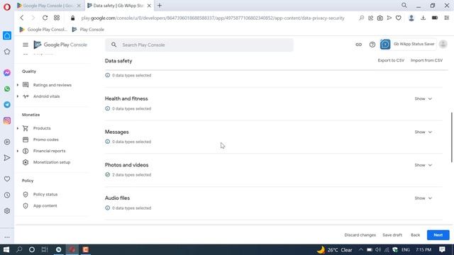
Task: Expand Ratings and reviews tree item
Action: coord(18,85)
